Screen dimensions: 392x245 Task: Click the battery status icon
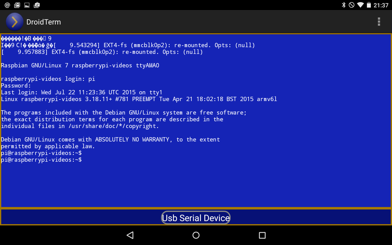(368, 5)
